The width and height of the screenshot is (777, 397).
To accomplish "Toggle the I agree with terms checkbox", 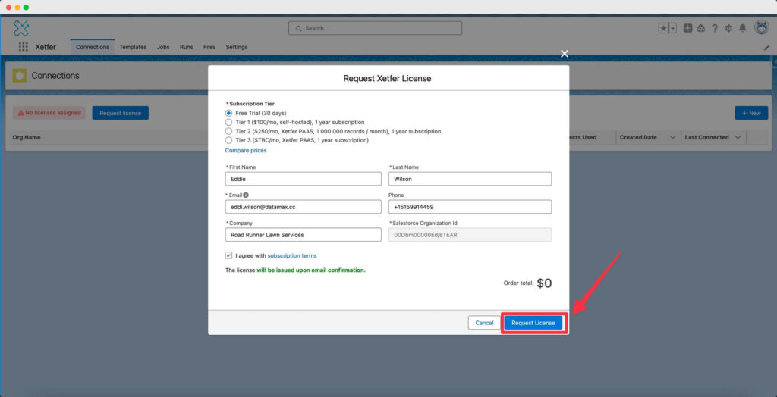I will (228, 255).
